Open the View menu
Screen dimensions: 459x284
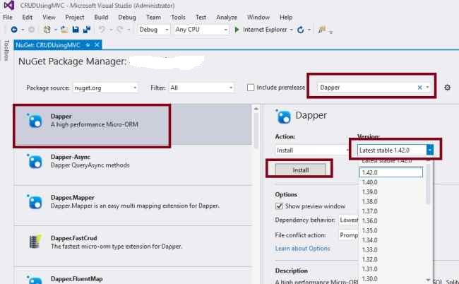coord(49,17)
